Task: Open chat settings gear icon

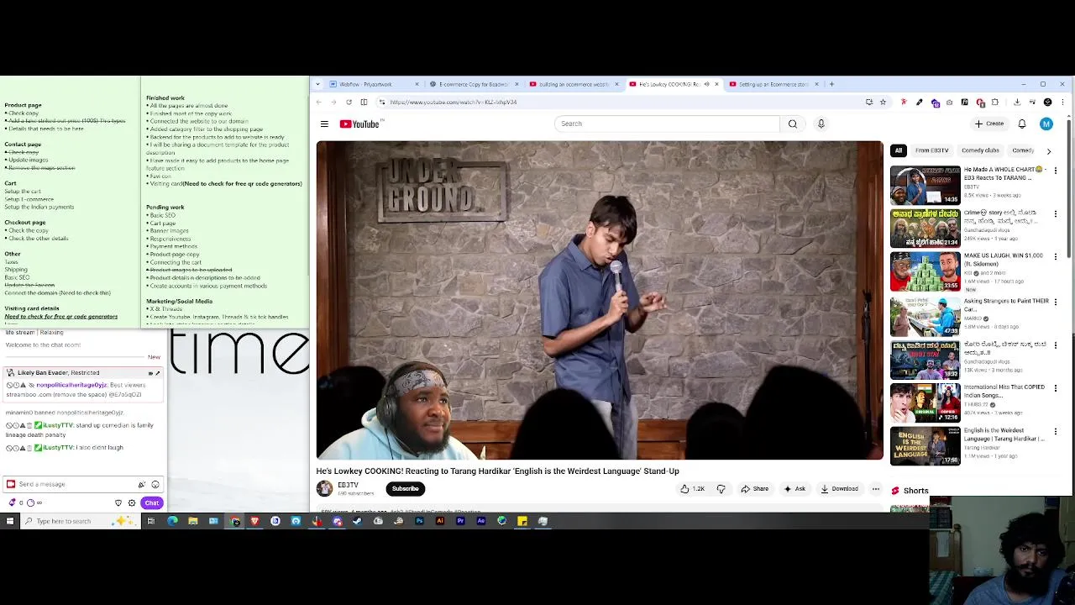Action: 131,502
